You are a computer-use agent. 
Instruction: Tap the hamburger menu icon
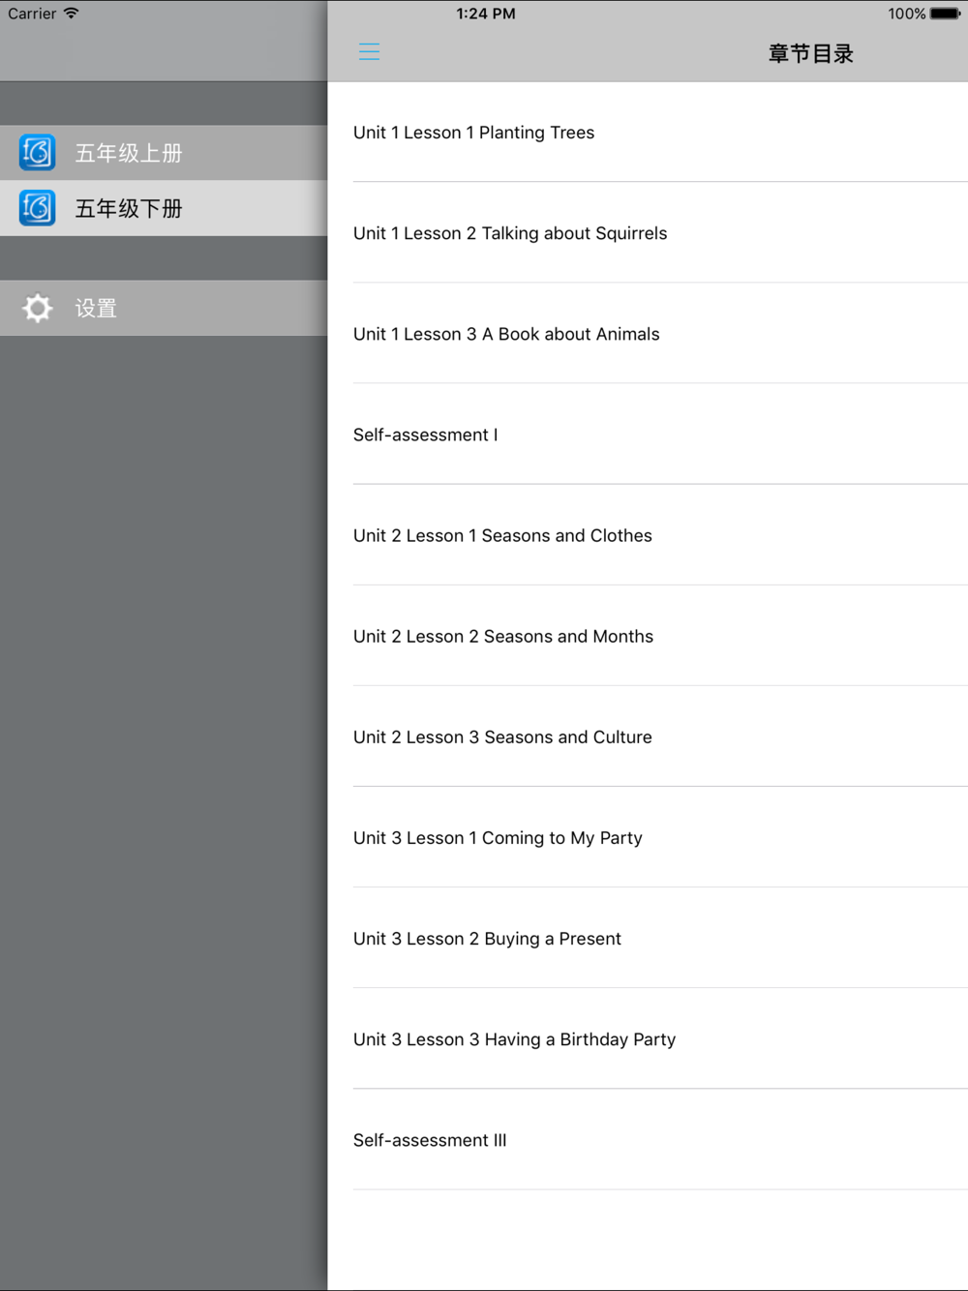click(369, 52)
